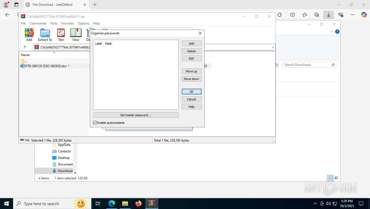The image size is (370, 209).
Task: Switch Explorer to large icons view
Action: point(336,178)
